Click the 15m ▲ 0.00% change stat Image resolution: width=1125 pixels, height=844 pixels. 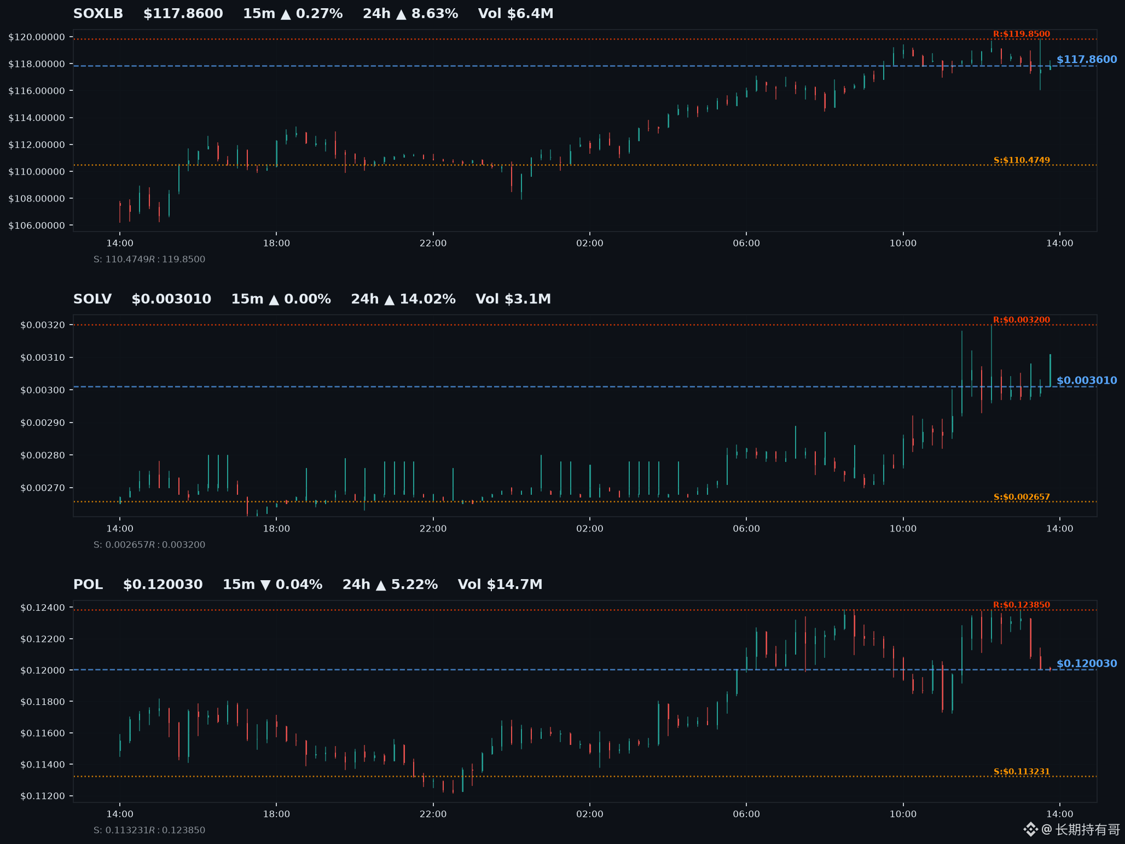click(281, 299)
